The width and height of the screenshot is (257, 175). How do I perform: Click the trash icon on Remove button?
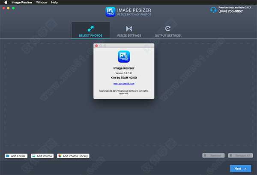(205, 155)
